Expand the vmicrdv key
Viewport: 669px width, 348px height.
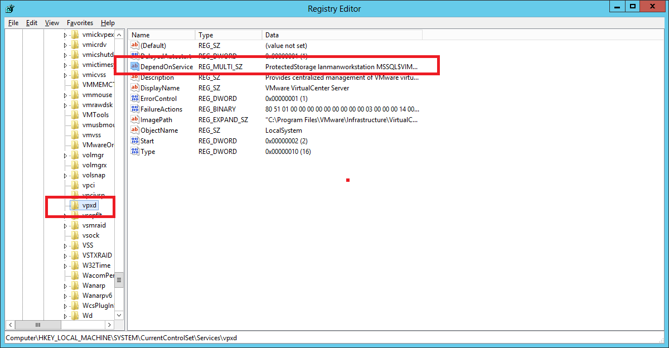click(65, 45)
